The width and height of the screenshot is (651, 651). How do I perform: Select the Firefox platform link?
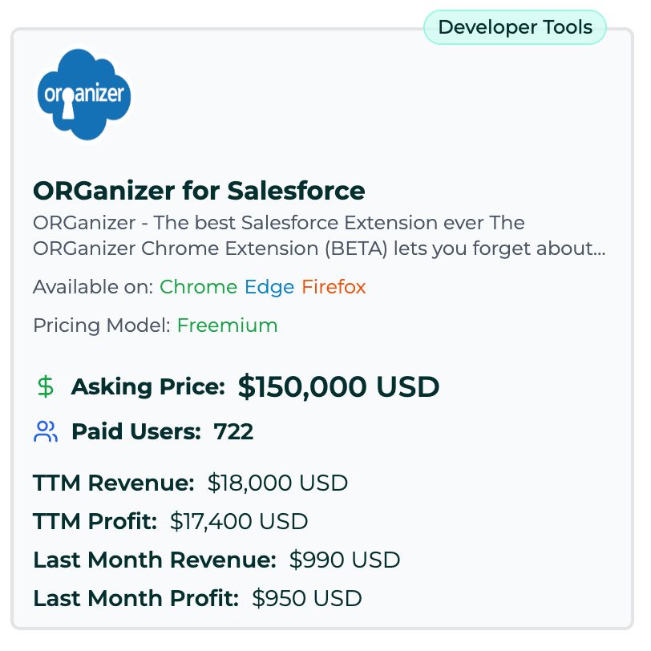[334, 287]
